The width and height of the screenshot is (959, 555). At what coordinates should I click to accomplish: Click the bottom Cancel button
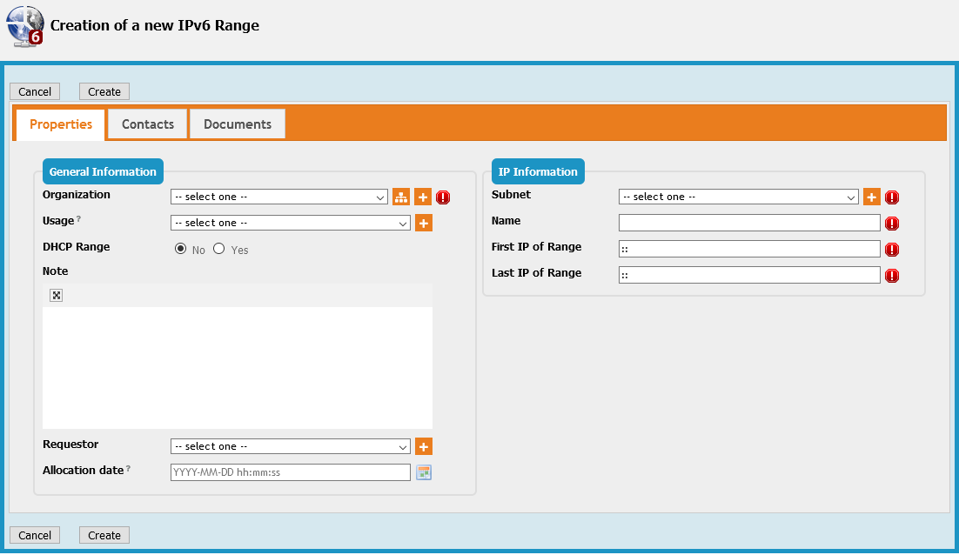click(x=35, y=536)
